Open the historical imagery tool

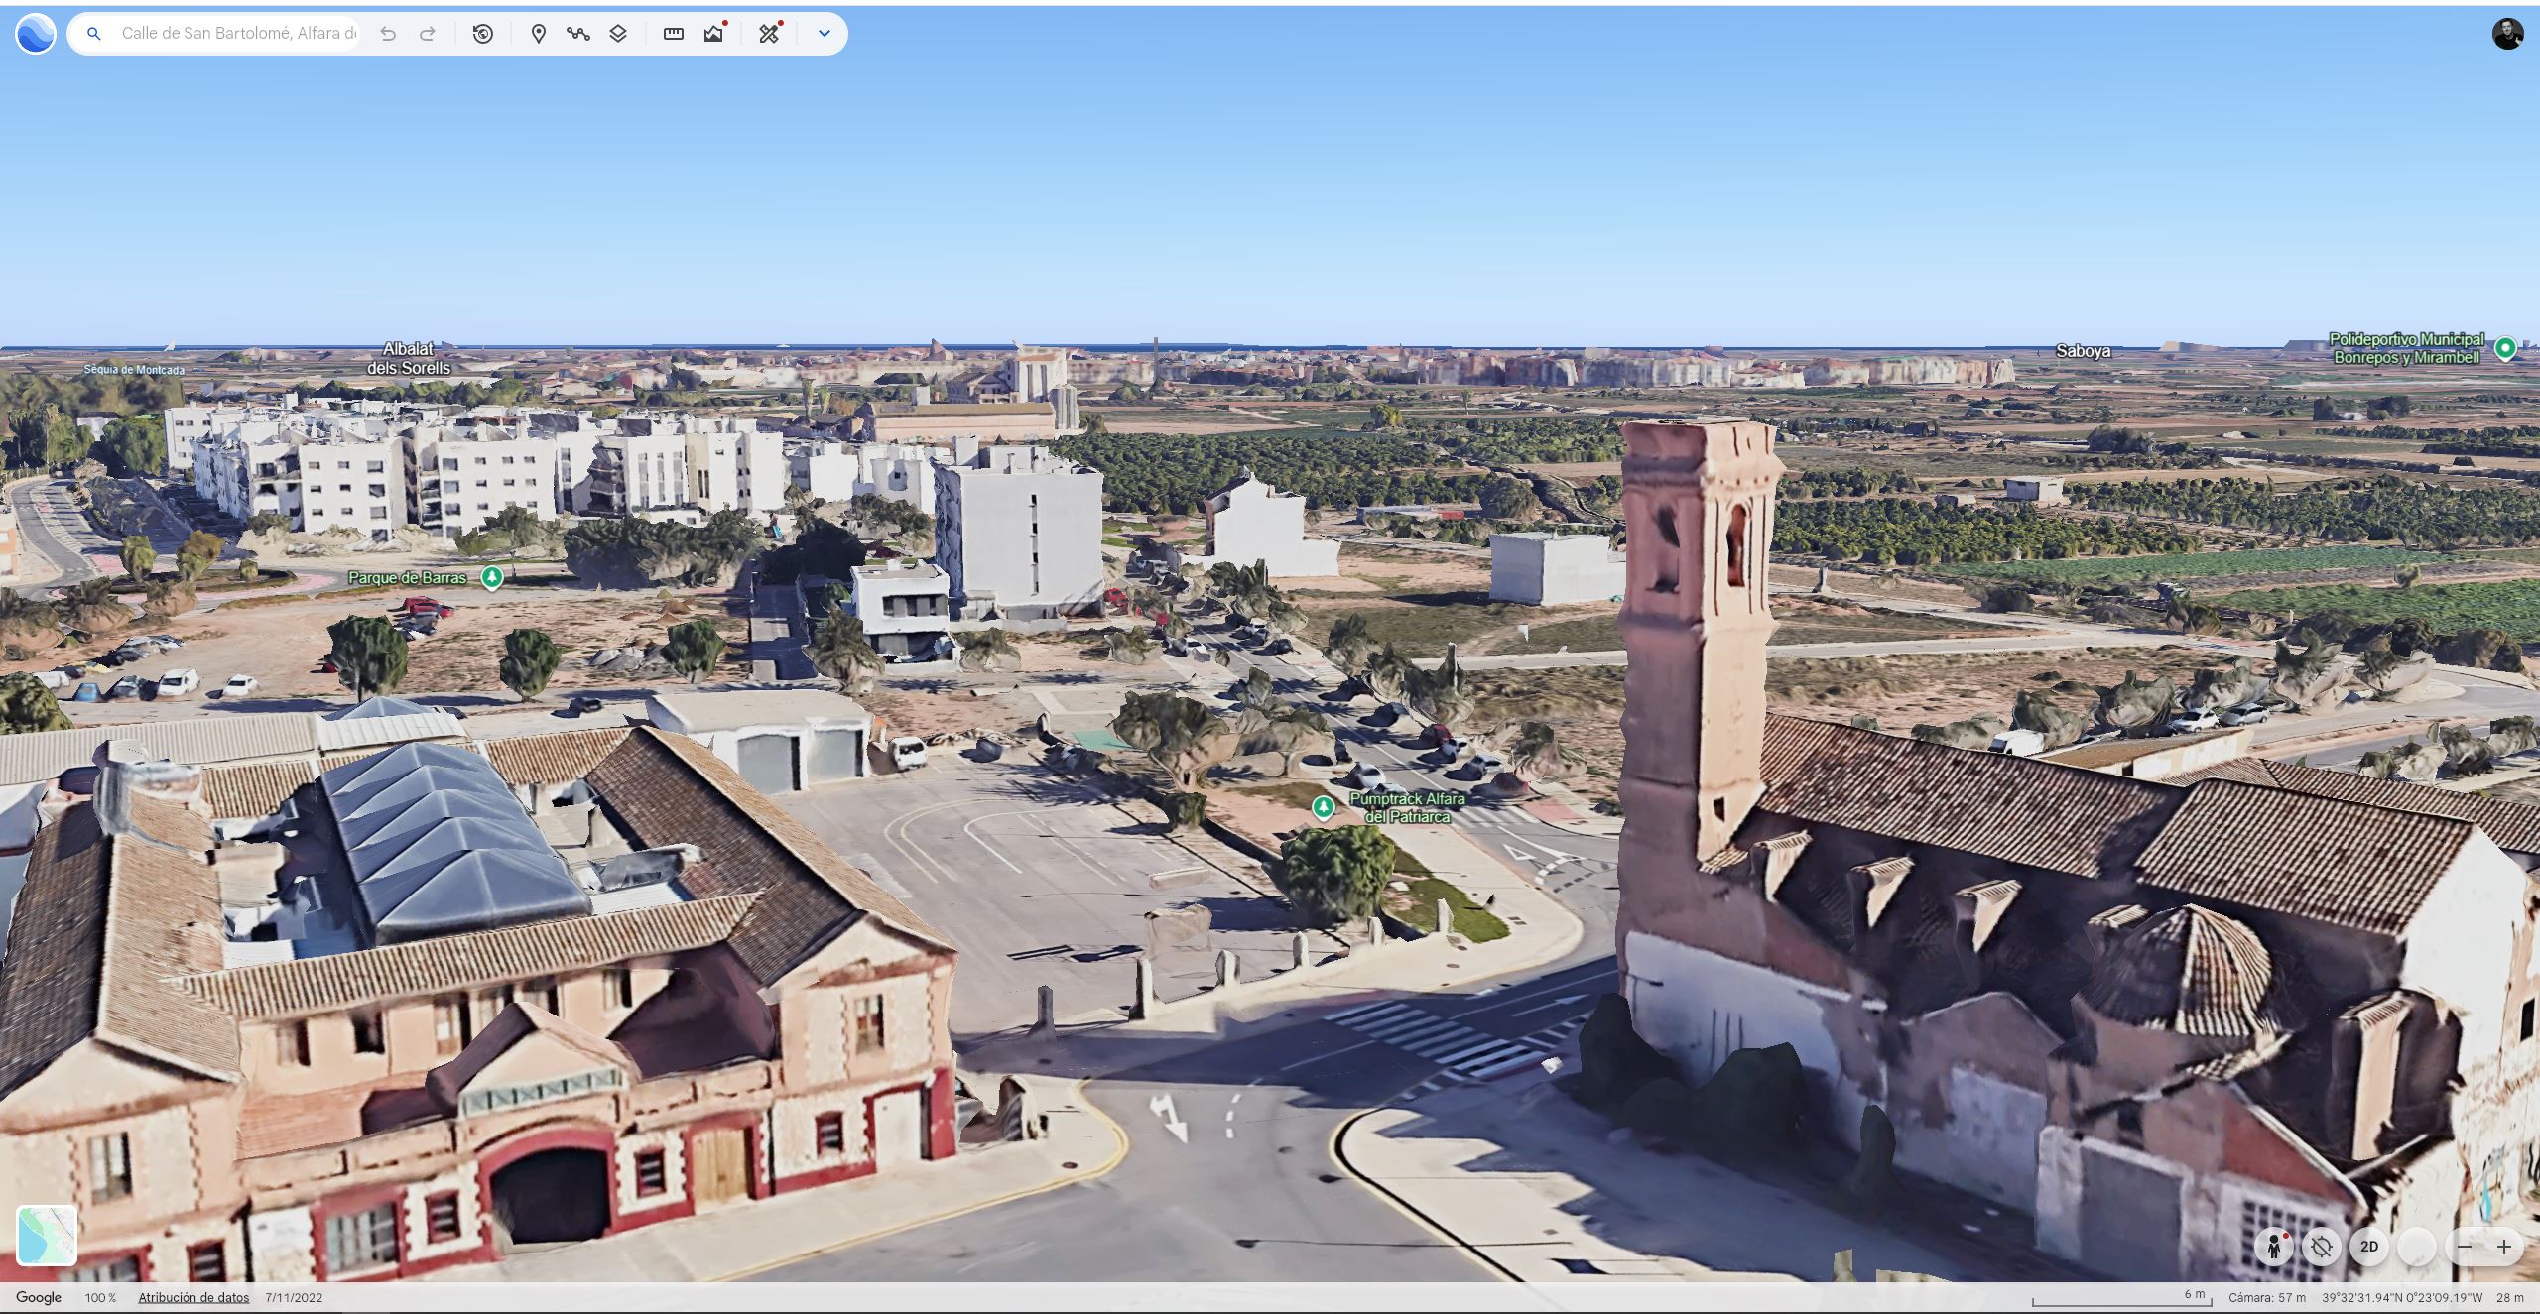point(483,34)
